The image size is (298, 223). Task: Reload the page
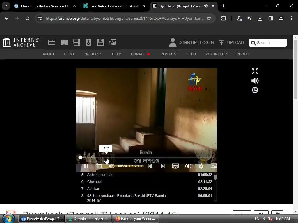coord(27,18)
